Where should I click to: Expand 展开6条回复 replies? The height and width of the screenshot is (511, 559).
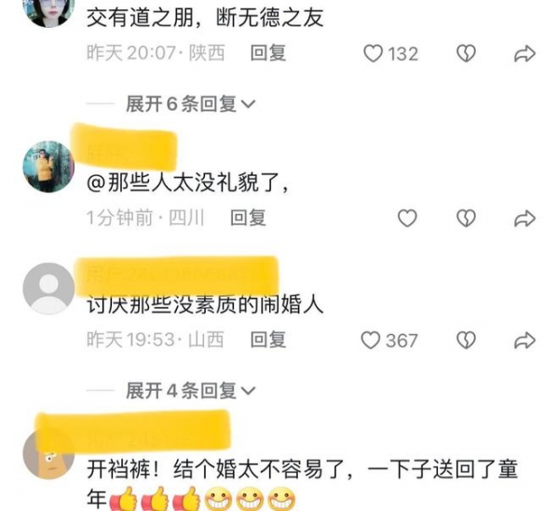click(191, 104)
